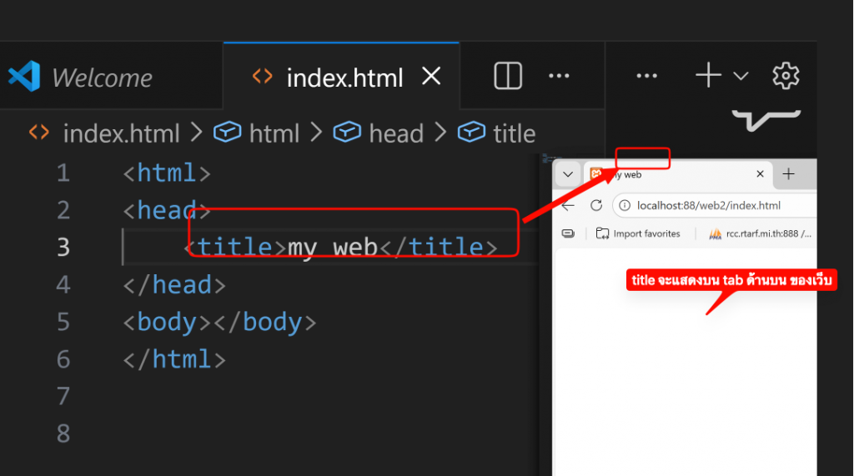Expand the html breadcrumb
Viewport: 854px width, 476px height.
pyautogui.click(x=263, y=133)
